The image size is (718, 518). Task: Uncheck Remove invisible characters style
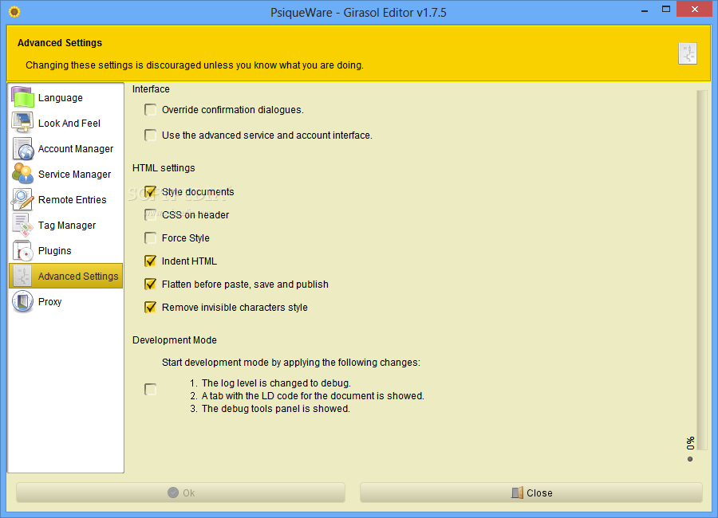(150, 307)
